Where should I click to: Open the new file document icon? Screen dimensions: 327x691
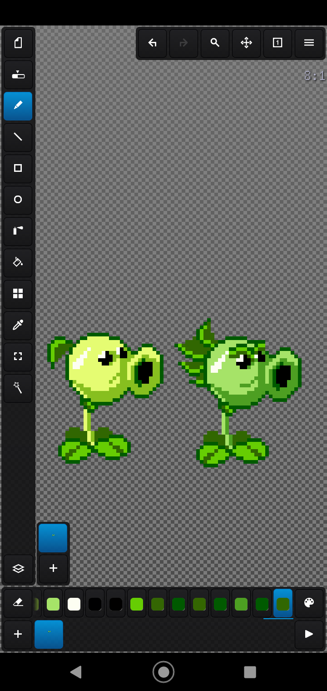[x=18, y=43]
